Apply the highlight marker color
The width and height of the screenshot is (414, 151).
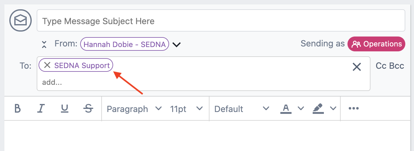pos(318,109)
